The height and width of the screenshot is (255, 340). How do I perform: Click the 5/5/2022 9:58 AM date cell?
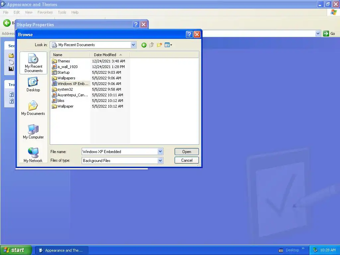[107, 89]
